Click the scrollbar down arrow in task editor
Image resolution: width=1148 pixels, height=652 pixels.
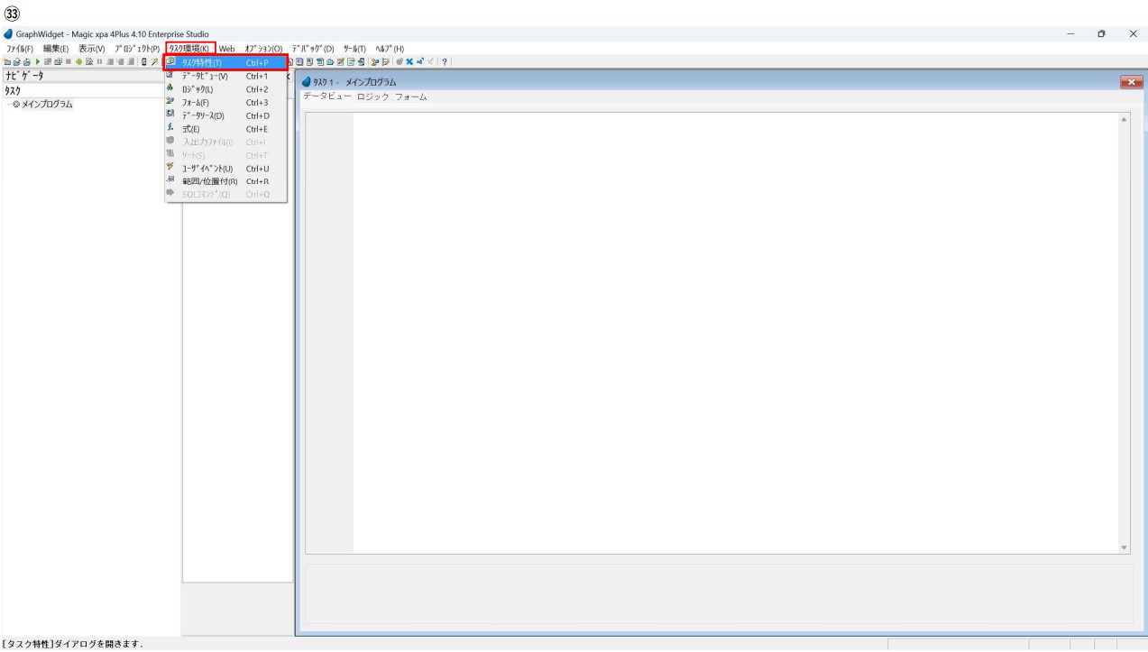1124,547
